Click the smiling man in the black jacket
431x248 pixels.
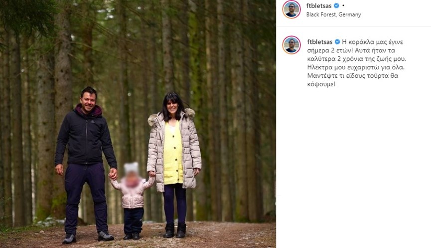(x=86, y=165)
